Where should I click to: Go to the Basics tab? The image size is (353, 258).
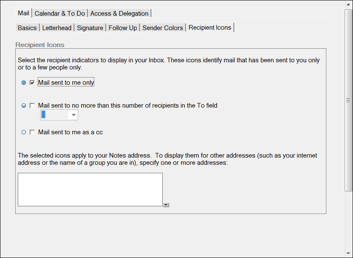27,28
